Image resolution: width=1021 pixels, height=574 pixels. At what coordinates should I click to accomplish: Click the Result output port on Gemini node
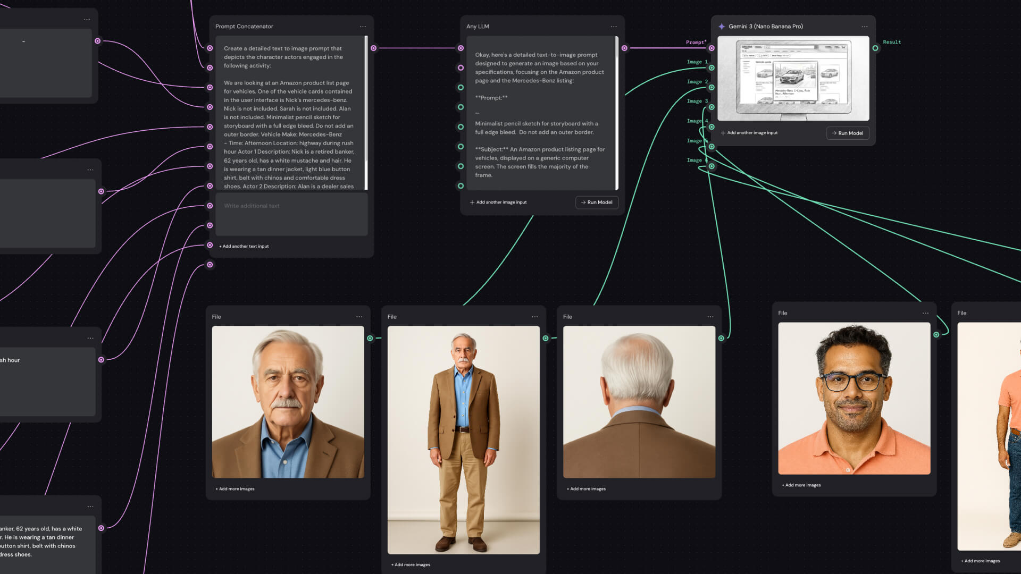(875, 48)
